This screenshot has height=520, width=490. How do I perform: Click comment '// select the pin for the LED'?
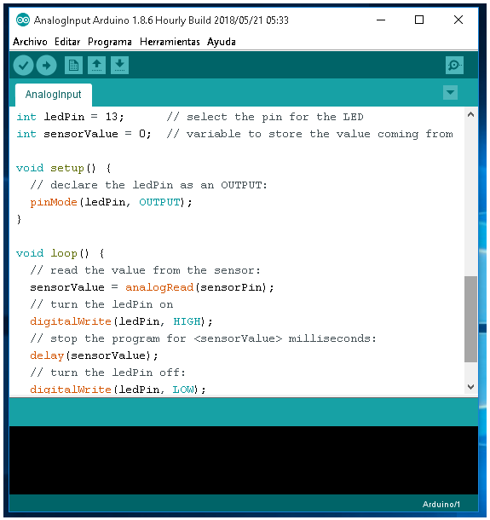click(x=265, y=117)
